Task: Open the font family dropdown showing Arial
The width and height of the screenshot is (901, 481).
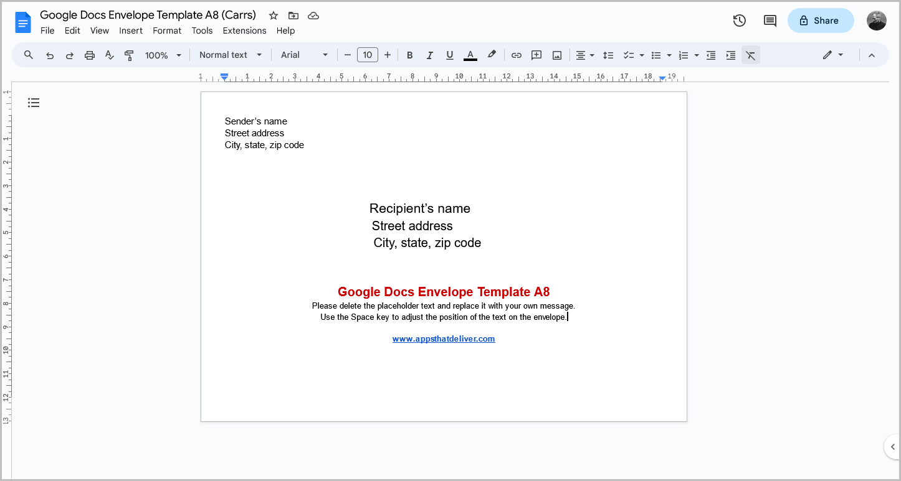Action: pos(303,55)
